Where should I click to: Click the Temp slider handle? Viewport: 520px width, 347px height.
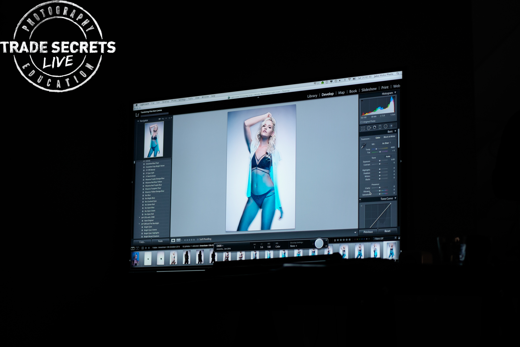pos(376,149)
